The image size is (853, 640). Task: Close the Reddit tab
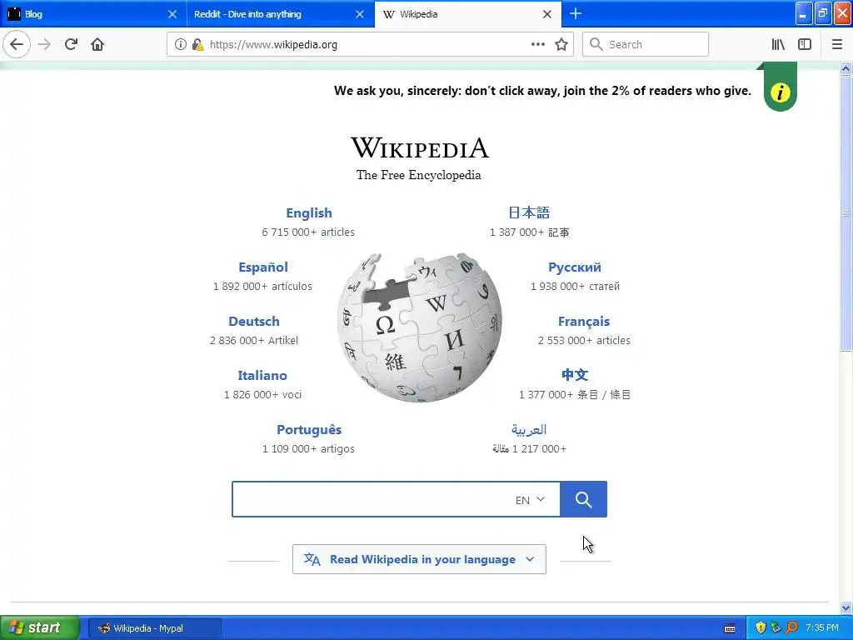pos(360,14)
